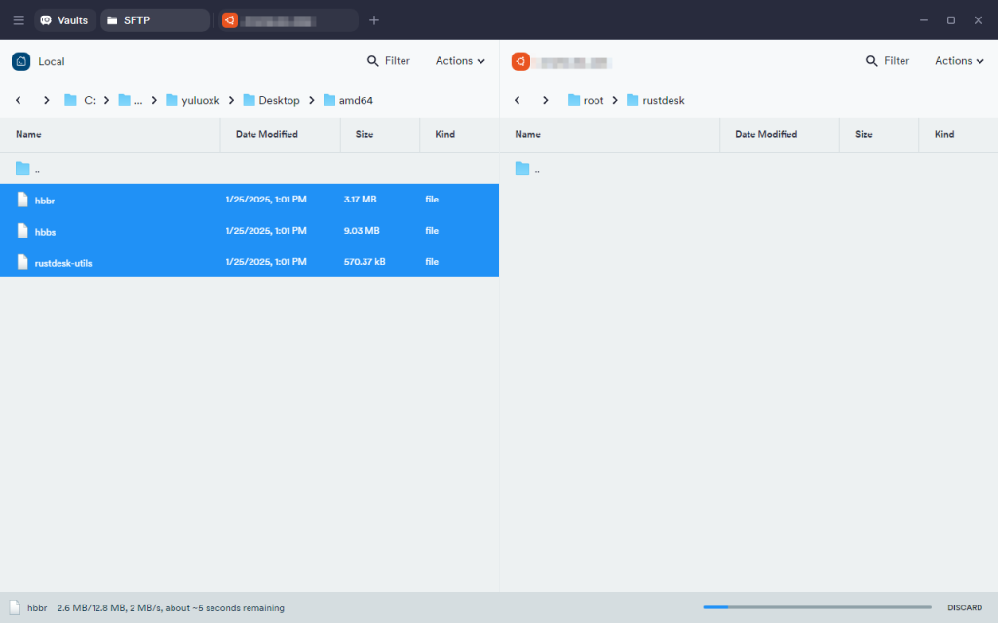Click the search magnifier icon in remote pane
The width and height of the screenshot is (998, 623).
click(x=872, y=61)
